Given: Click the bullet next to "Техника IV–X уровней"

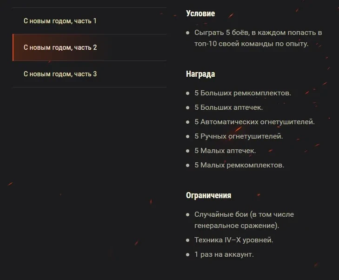Looking at the screenshot, I should tap(188, 240).
